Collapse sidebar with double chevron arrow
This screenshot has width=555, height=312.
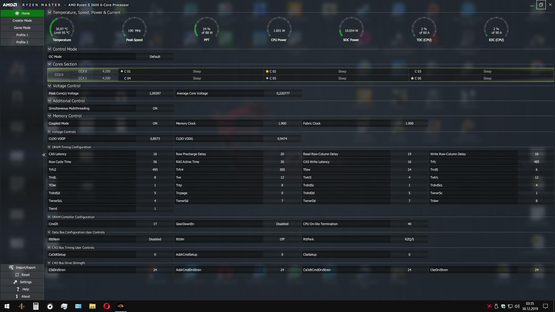44,155
